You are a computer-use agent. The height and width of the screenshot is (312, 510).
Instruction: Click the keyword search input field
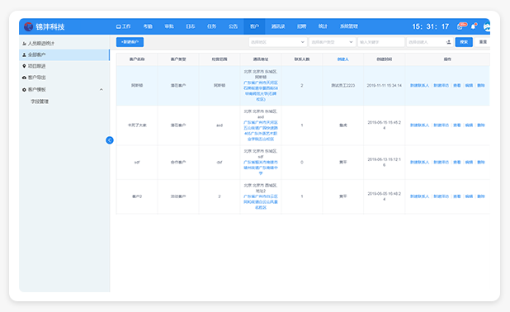coord(381,42)
